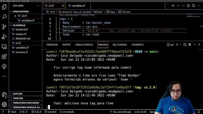Open the new terminal dropdown arrow

pos(180,45)
